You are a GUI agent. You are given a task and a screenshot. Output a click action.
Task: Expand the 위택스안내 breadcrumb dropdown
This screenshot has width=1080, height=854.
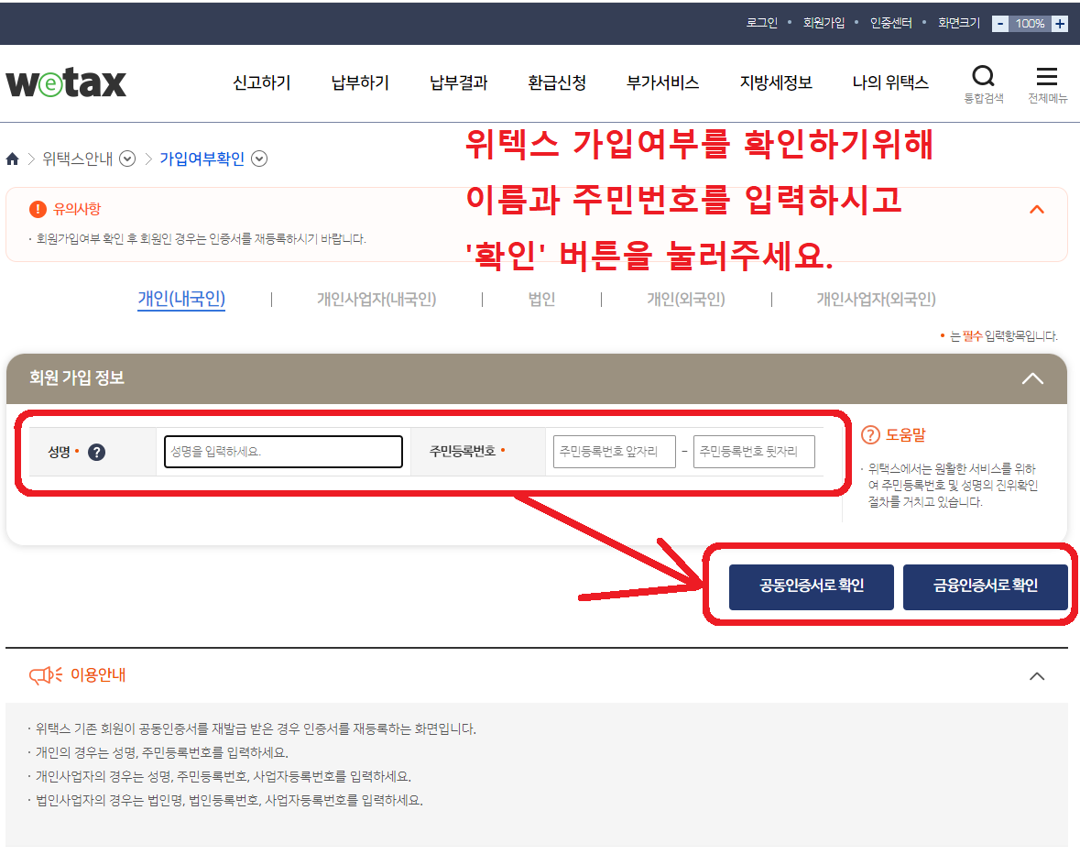[x=127, y=159]
